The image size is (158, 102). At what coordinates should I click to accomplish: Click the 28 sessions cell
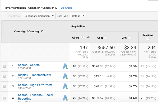pyautogui.click(x=143, y=98)
